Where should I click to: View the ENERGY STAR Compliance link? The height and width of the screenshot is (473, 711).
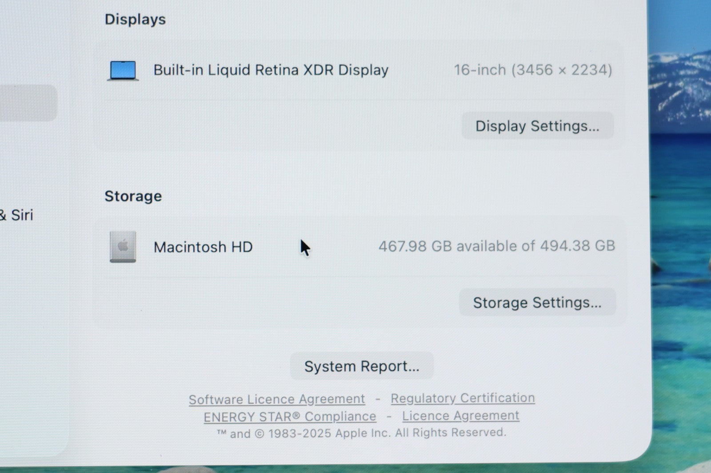click(290, 417)
